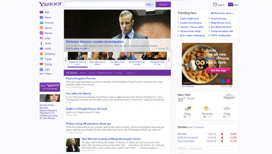Click the purple Search button

click(x=163, y=5)
